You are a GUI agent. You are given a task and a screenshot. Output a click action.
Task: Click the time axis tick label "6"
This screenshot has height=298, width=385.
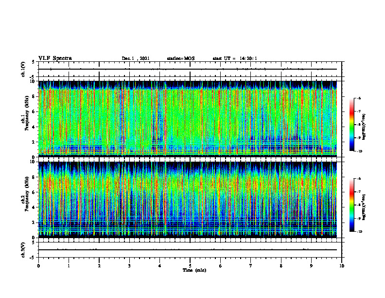tap(221, 266)
